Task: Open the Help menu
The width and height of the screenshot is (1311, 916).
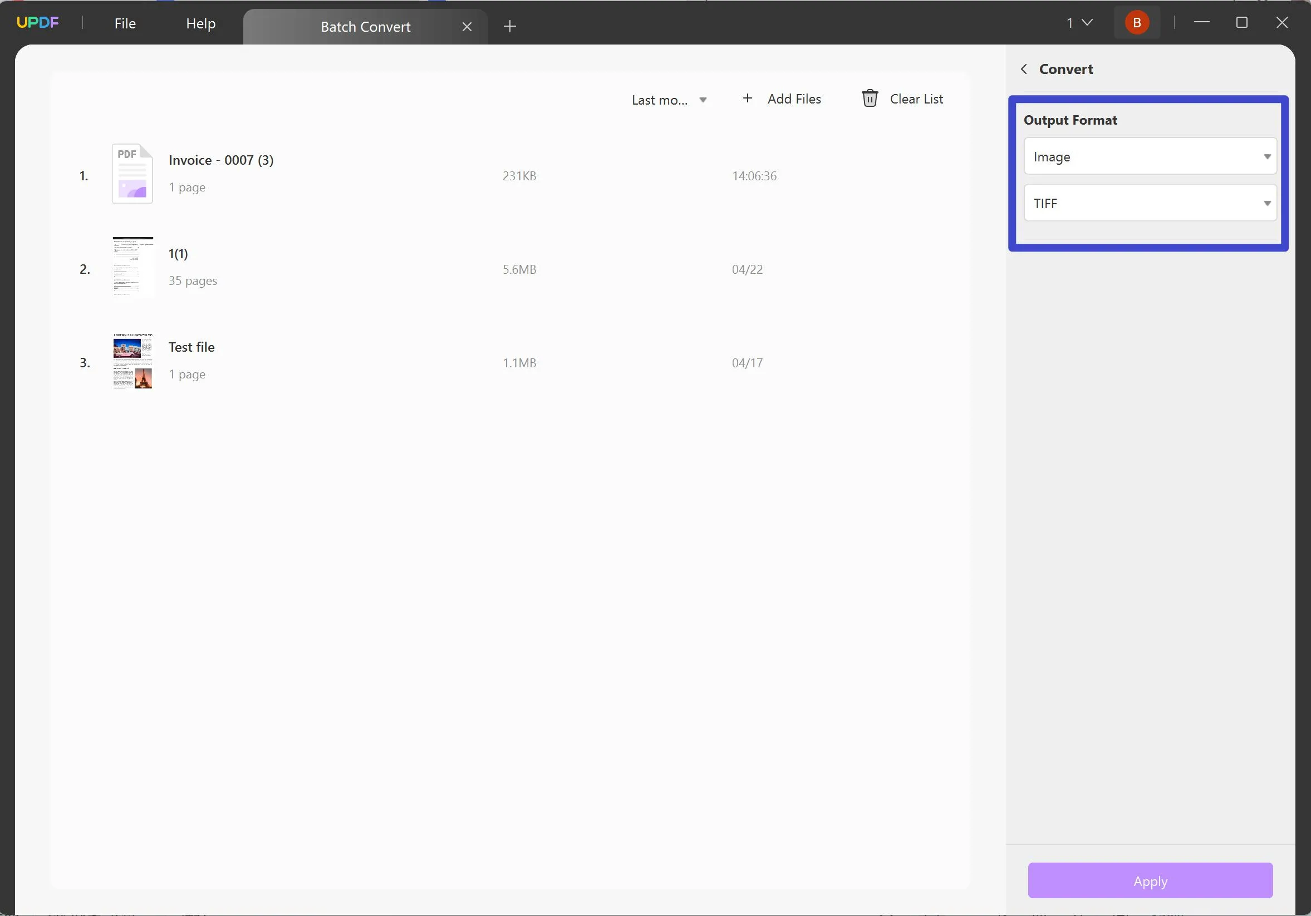Action: [x=200, y=23]
